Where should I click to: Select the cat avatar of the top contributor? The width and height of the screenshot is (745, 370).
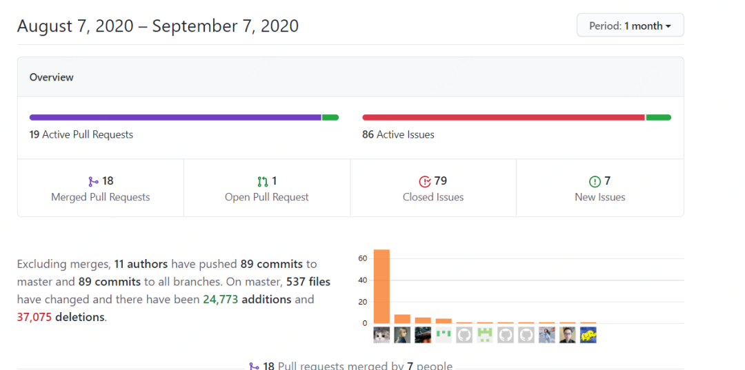(x=381, y=335)
